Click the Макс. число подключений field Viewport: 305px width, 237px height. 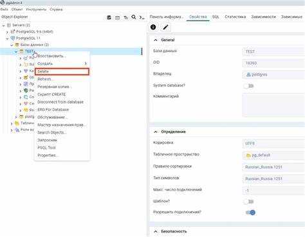click(x=273, y=190)
